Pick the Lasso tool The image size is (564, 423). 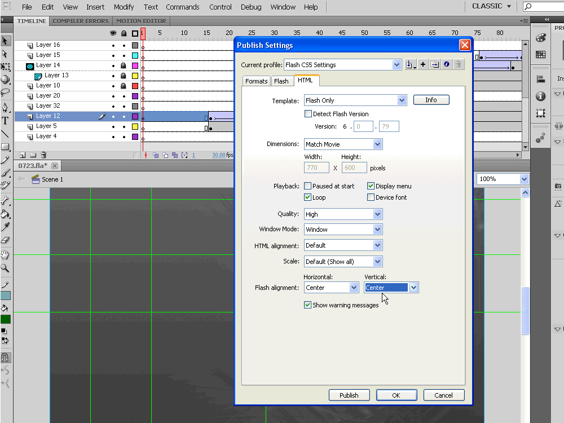click(5, 93)
